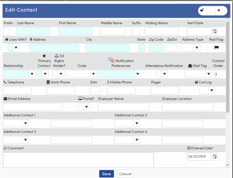Click the Save button
Image resolution: width=233 pixels, height=178 pixels.
pyautogui.click(x=106, y=174)
